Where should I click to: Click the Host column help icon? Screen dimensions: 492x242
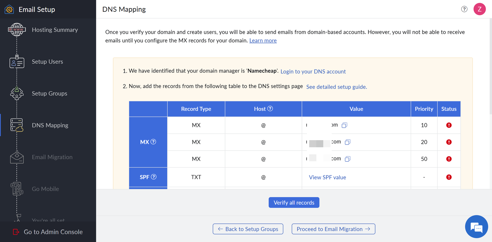(x=270, y=109)
